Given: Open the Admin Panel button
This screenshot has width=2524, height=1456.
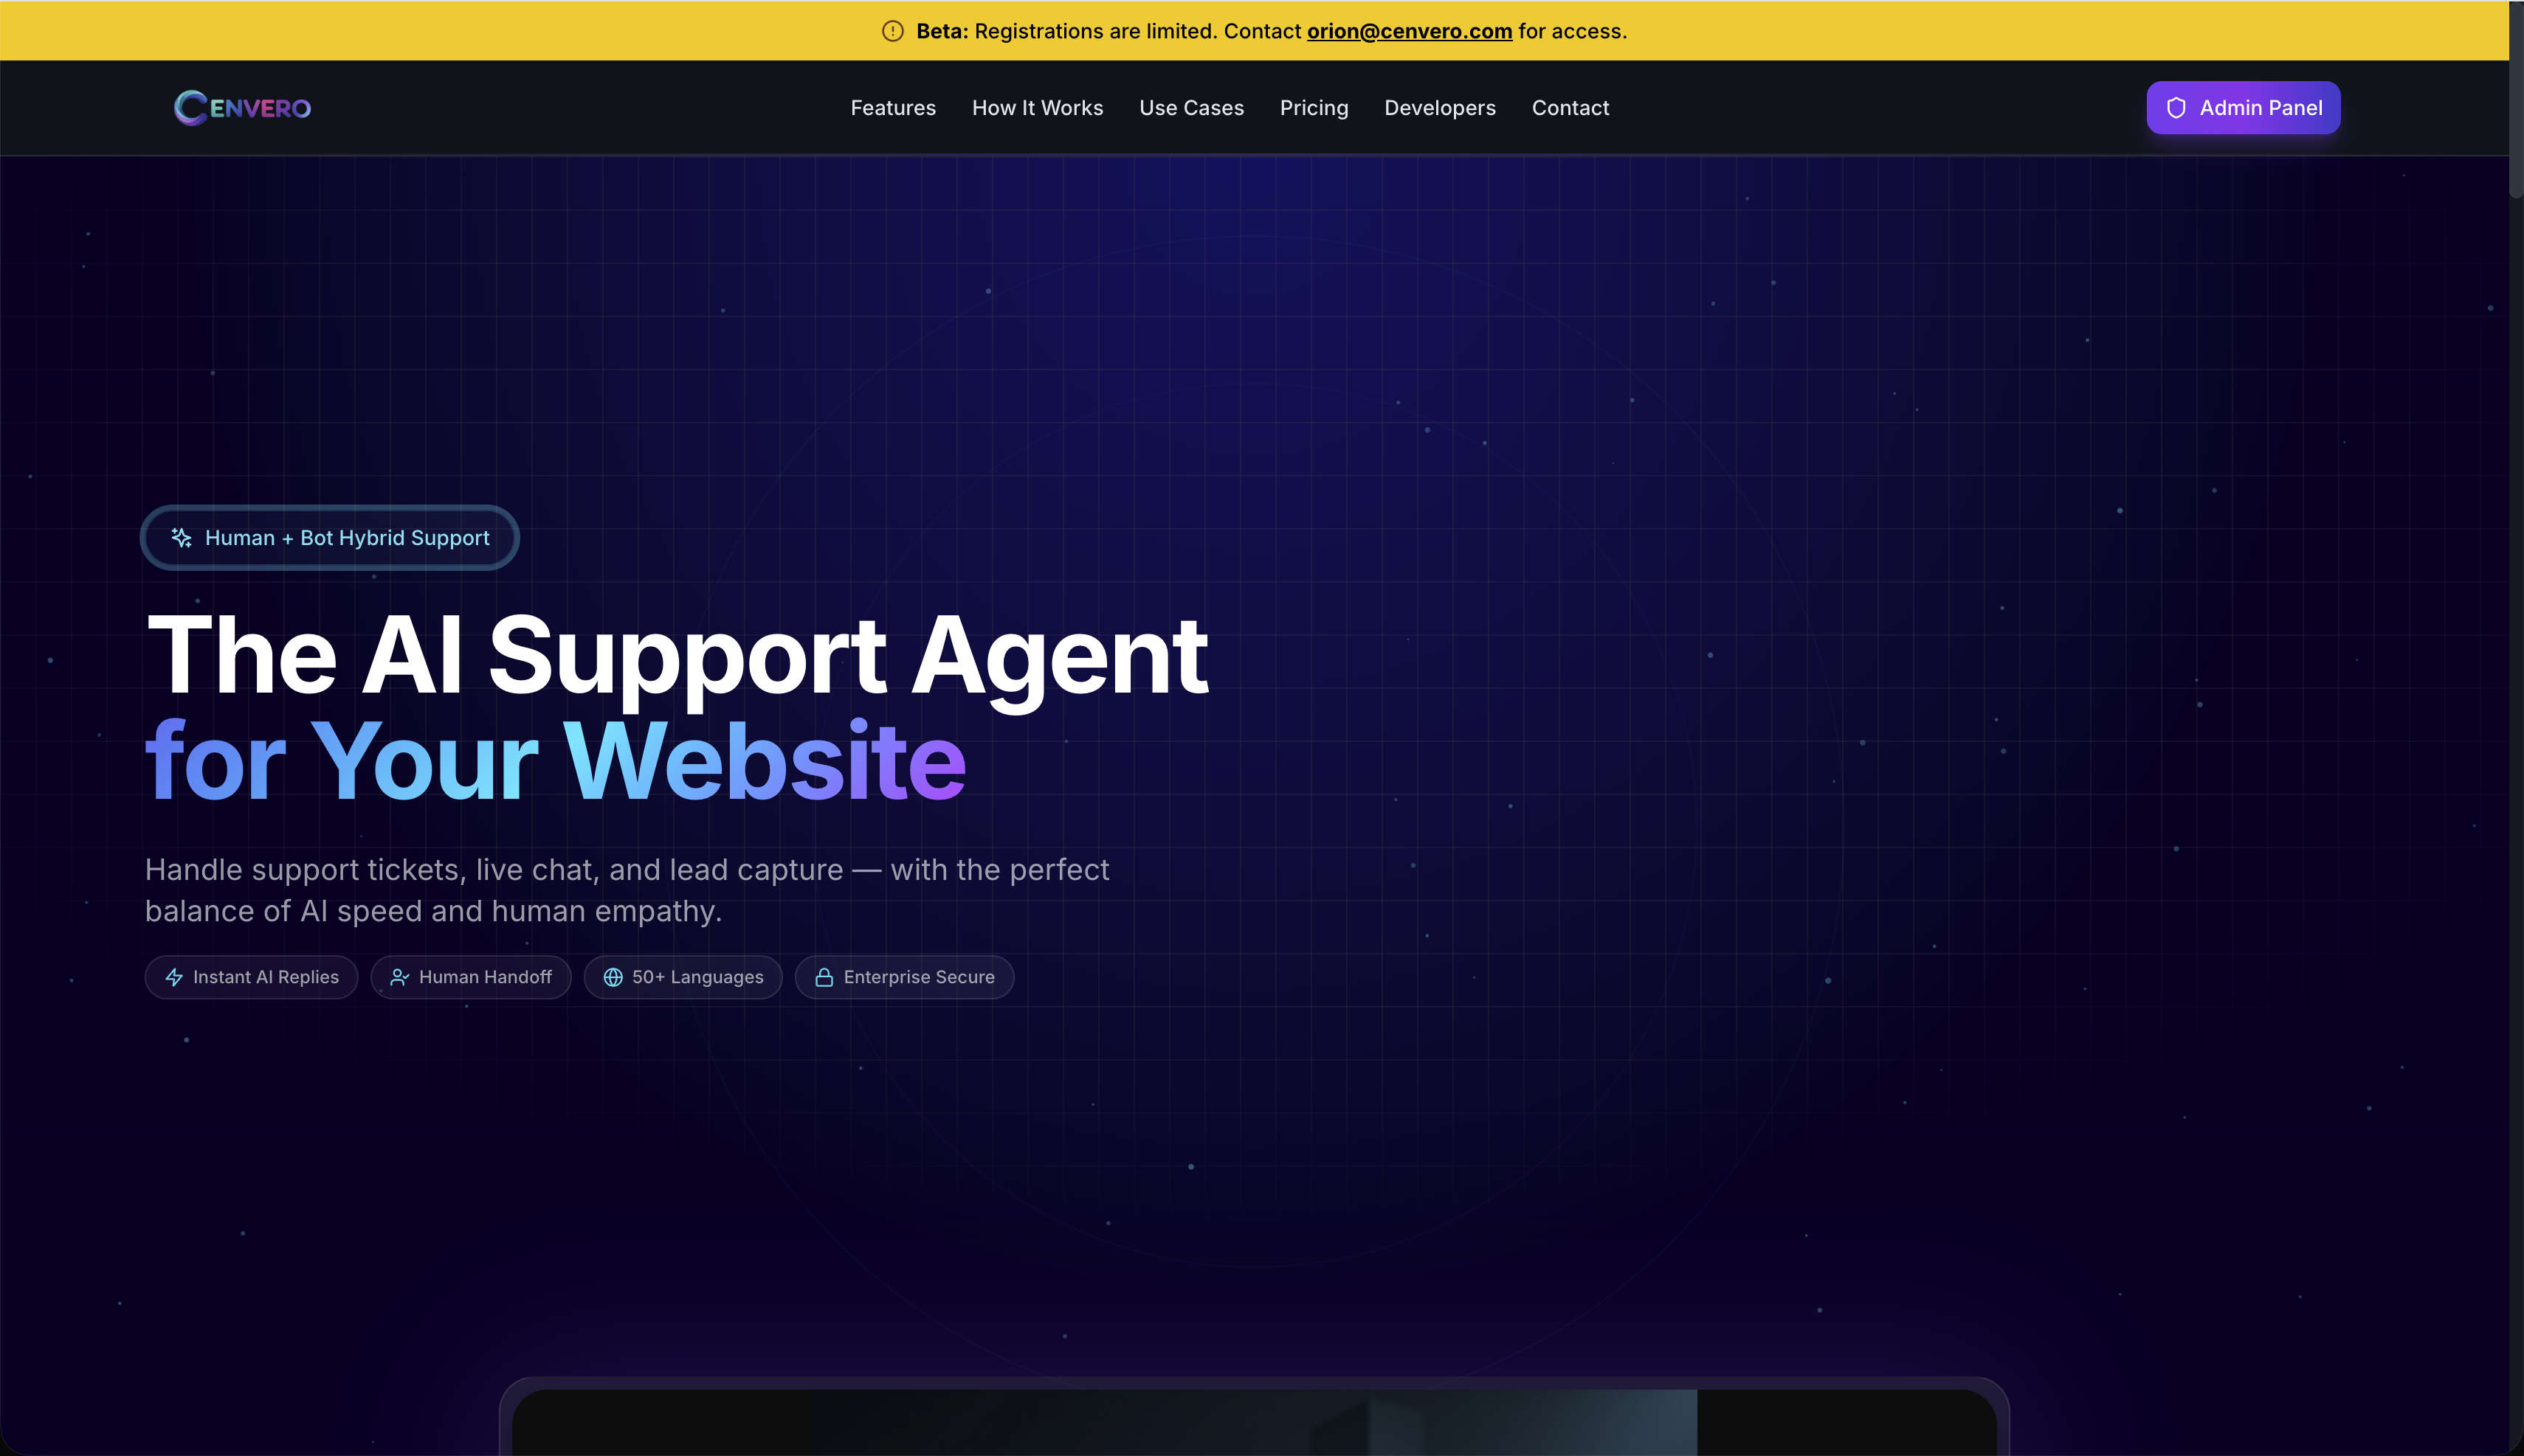Looking at the screenshot, I should click(2242, 108).
